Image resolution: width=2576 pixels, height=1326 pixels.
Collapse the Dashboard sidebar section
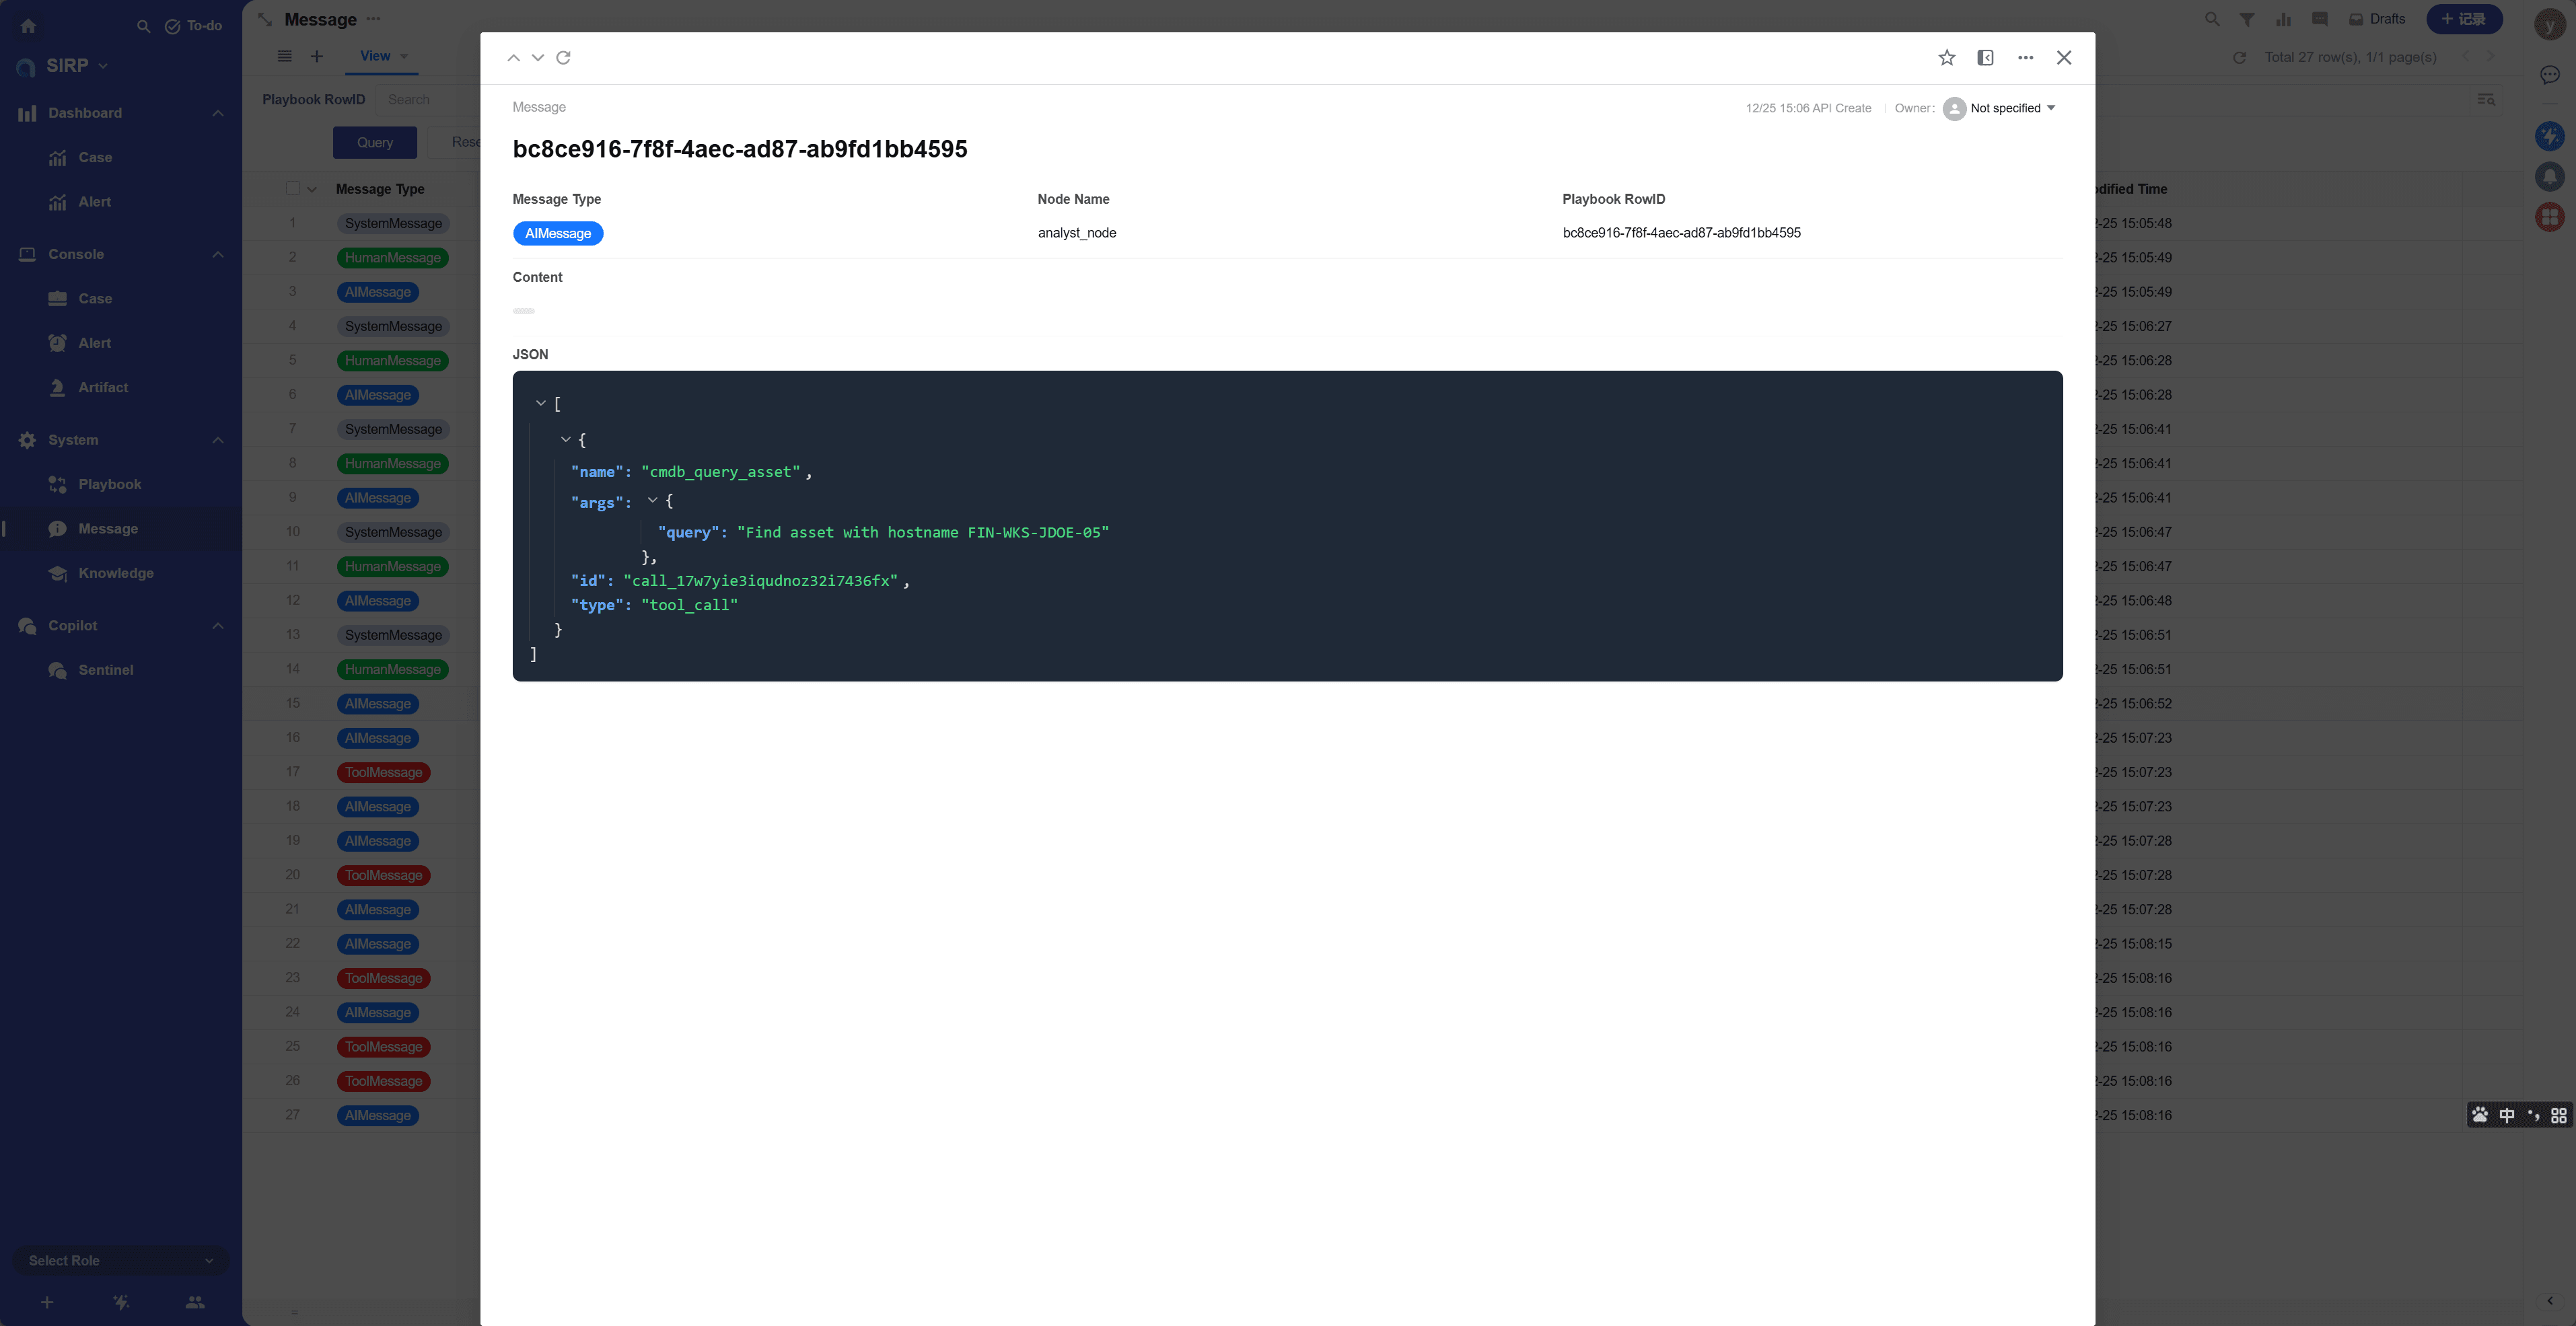(217, 113)
